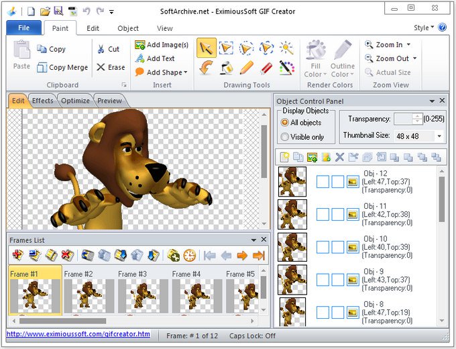
Task: Pick the orange pencil drawing tool
Action: (x=246, y=68)
